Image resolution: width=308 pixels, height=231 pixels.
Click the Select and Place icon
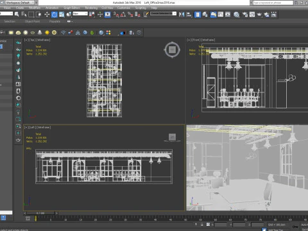pos(69,15)
